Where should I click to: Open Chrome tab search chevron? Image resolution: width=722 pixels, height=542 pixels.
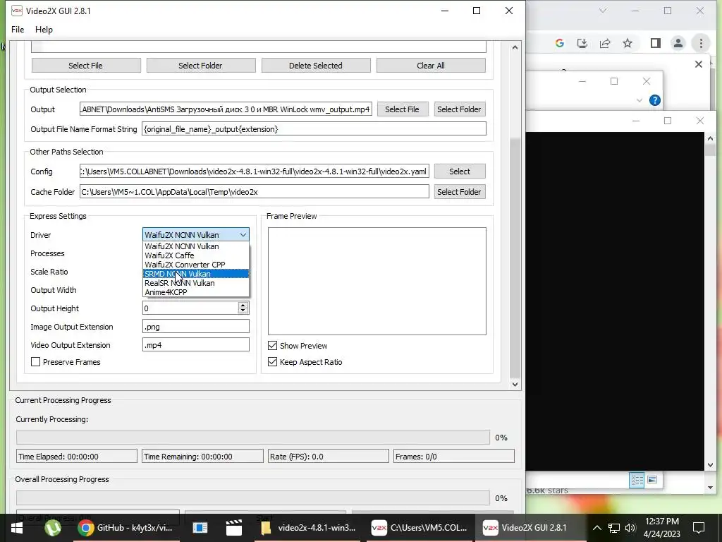click(602, 11)
